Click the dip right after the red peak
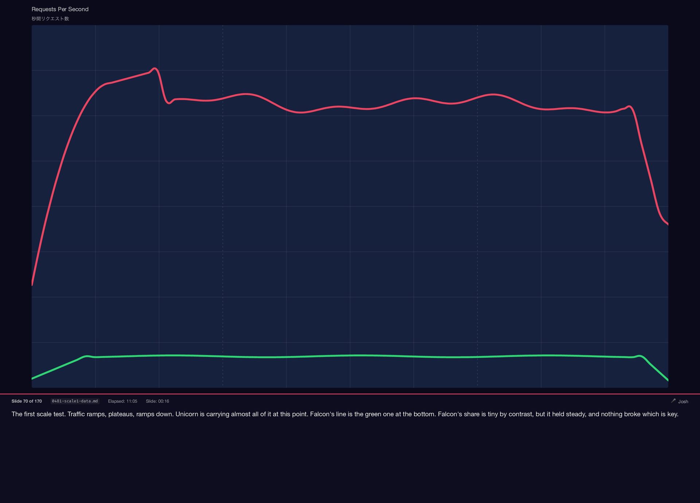Viewport: 700px width, 503px height. [169, 103]
